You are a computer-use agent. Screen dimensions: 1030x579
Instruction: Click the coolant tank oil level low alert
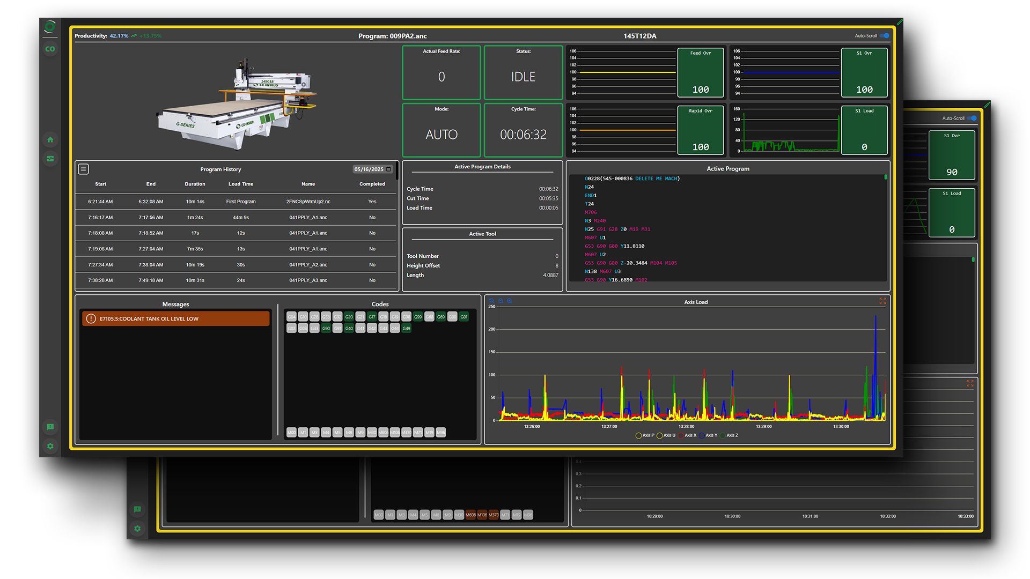pos(176,318)
